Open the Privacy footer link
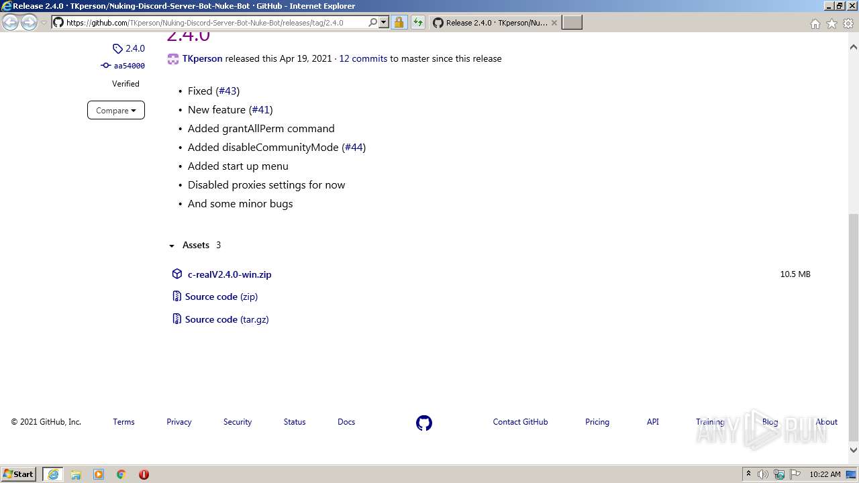859x483 pixels. 179,422
